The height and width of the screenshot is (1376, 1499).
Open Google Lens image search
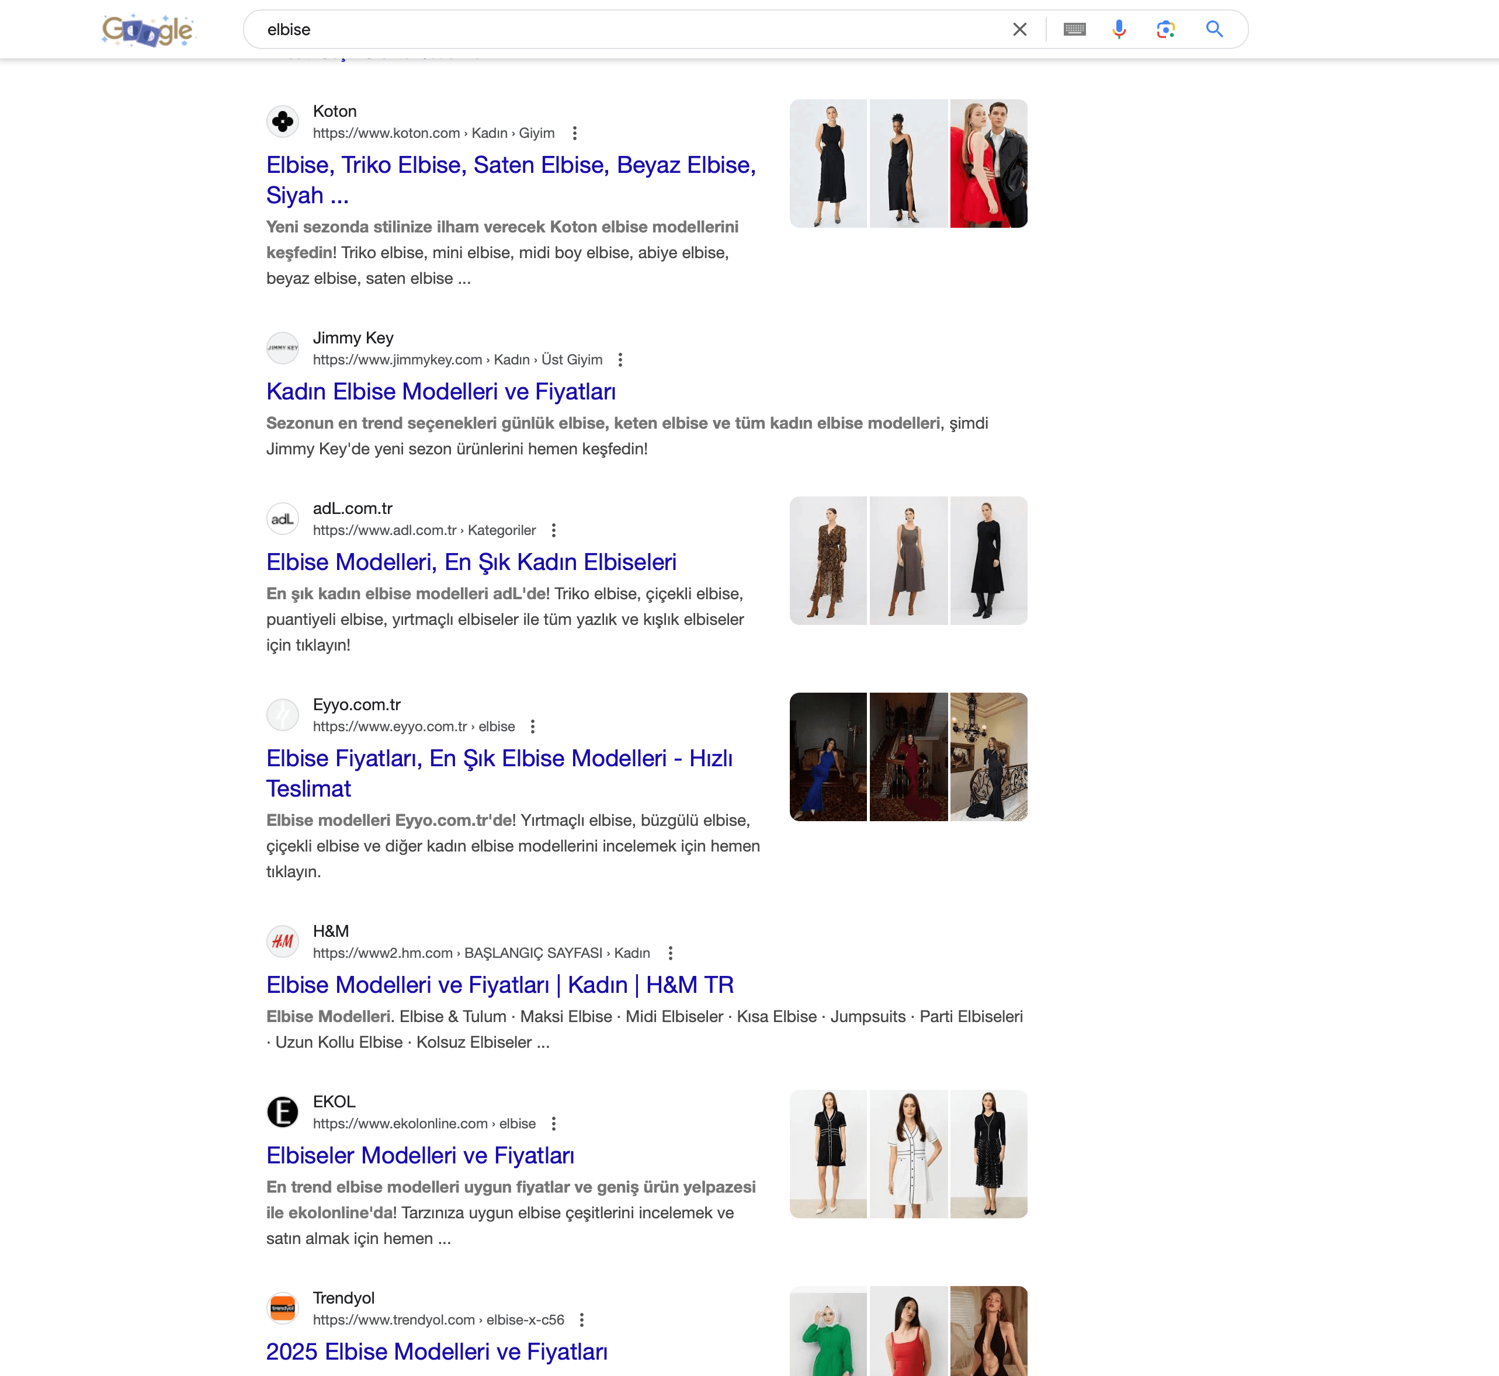pyautogui.click(x=1165, y=30)
